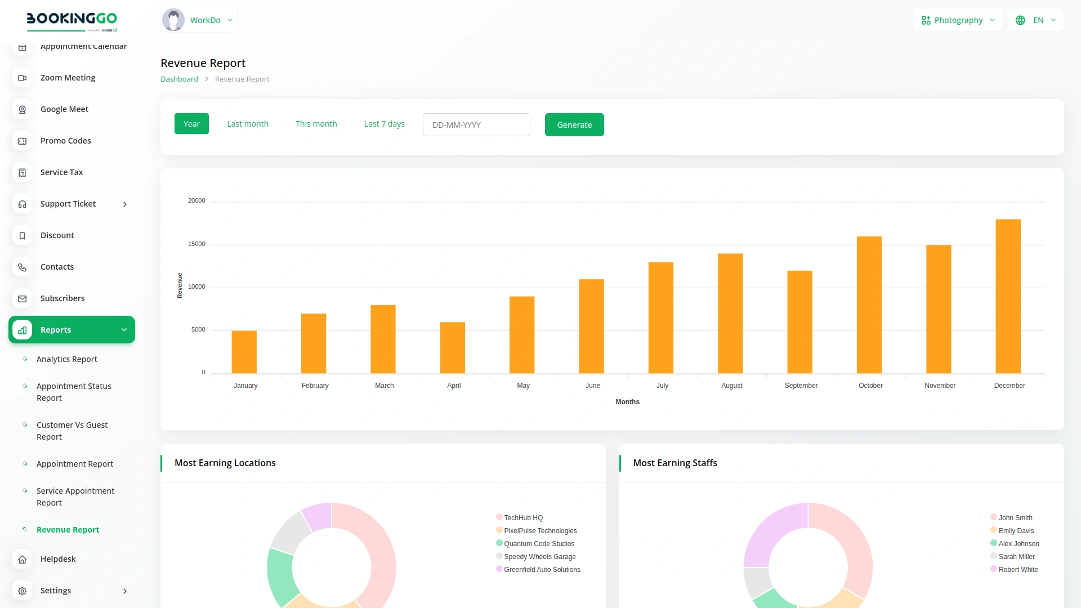The width and height of the screenshot is (1081, 608).
Task: Click the DD-MM-YYYY date input field
Action: point(476,124)
